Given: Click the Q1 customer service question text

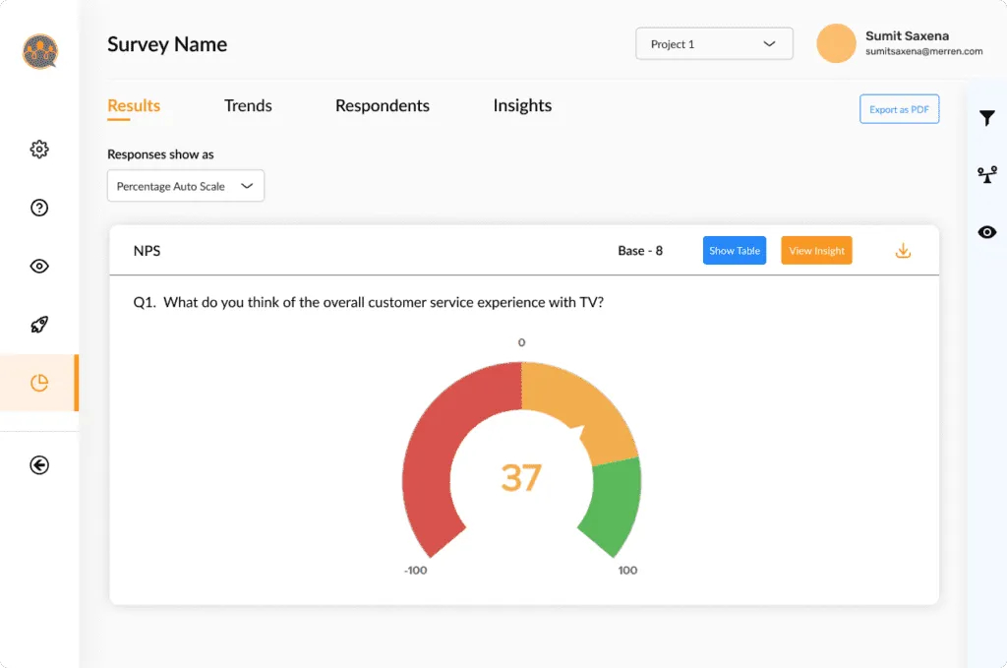Looking at the screenshot, I should tap(369, 303).
